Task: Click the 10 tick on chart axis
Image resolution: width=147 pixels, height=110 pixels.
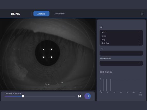Action: pyautogui.click(x=114, y=93)
